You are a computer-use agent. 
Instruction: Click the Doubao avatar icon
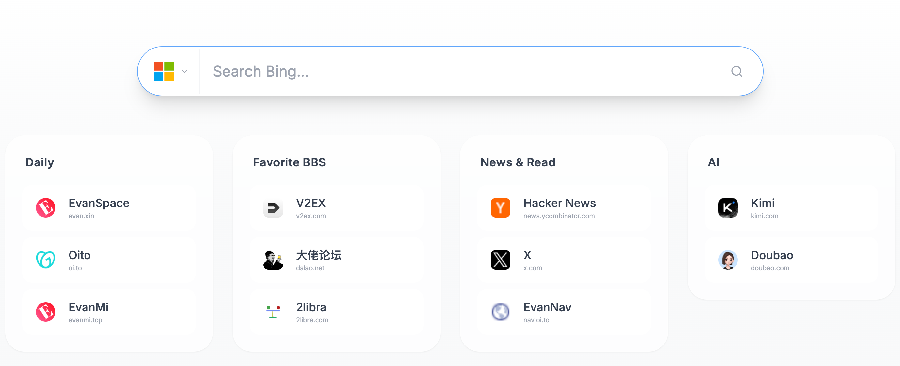[x=728, y=260]
